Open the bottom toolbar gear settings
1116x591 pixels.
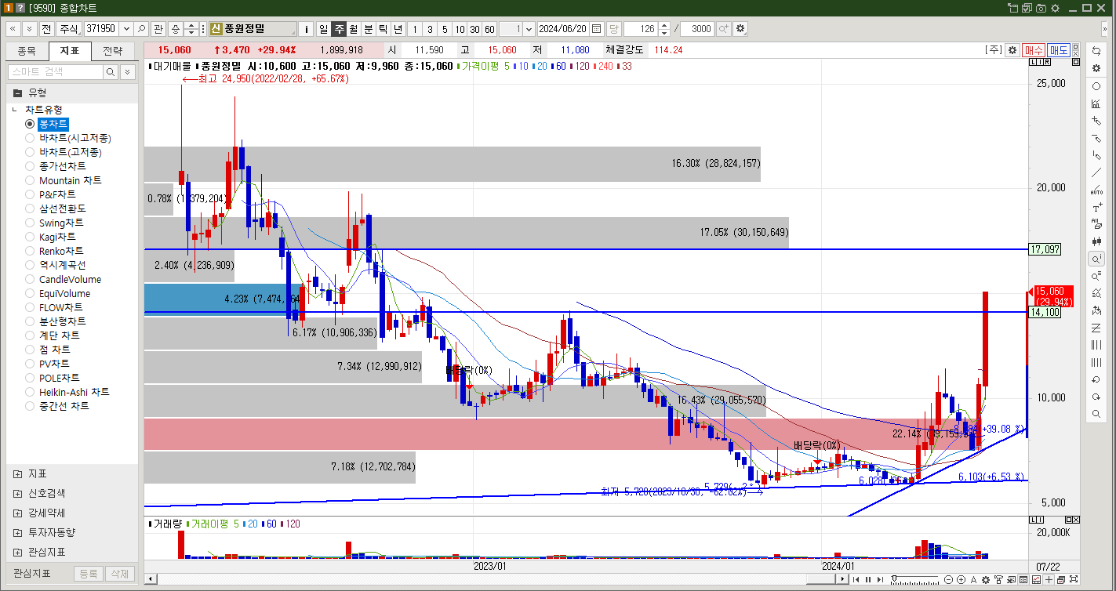pos(986,579)
